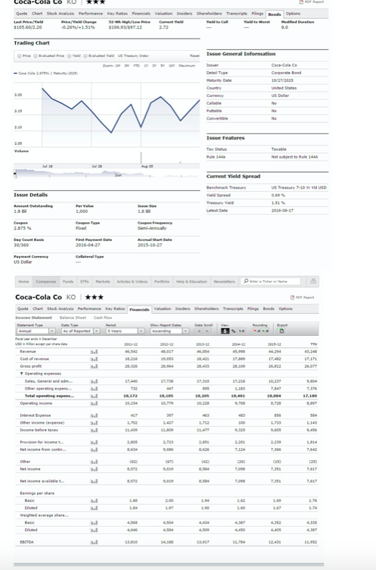Open the Income before taxes chart icon
Image resolution: width=376 pixels, height=570 pixels.
pos(95,430)
